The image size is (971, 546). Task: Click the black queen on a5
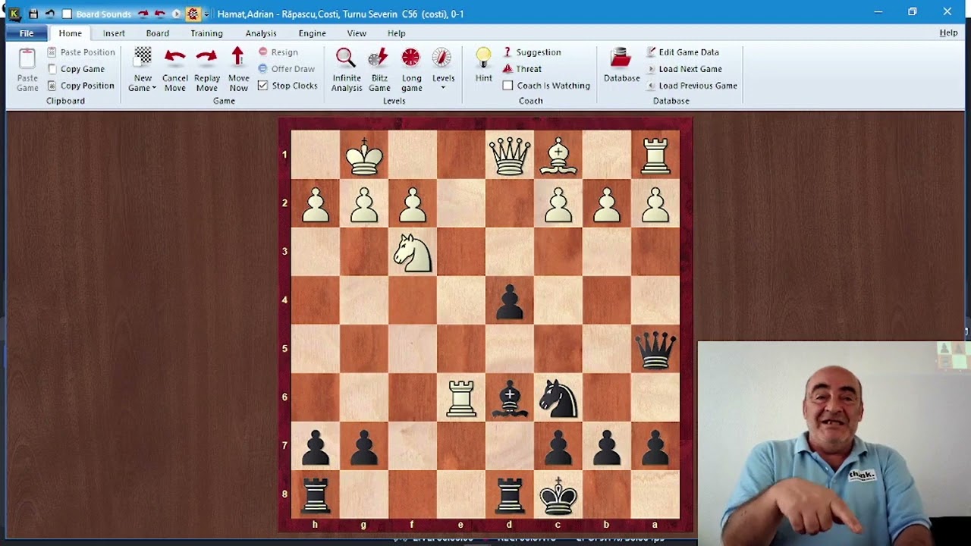pos(655,350)
